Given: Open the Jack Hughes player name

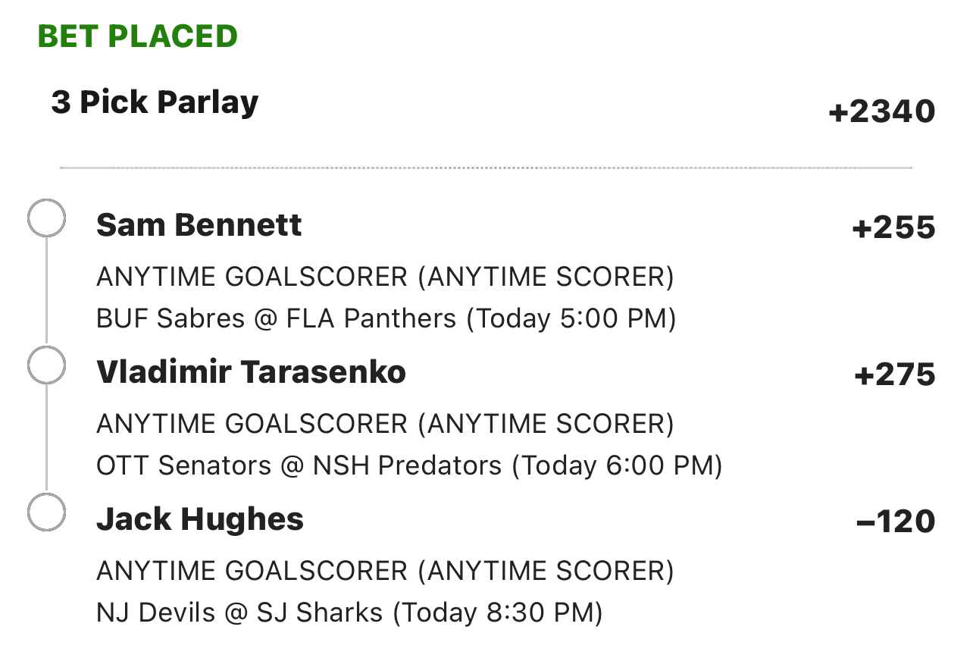Looking at the screenshot, I should coord(200,519).
